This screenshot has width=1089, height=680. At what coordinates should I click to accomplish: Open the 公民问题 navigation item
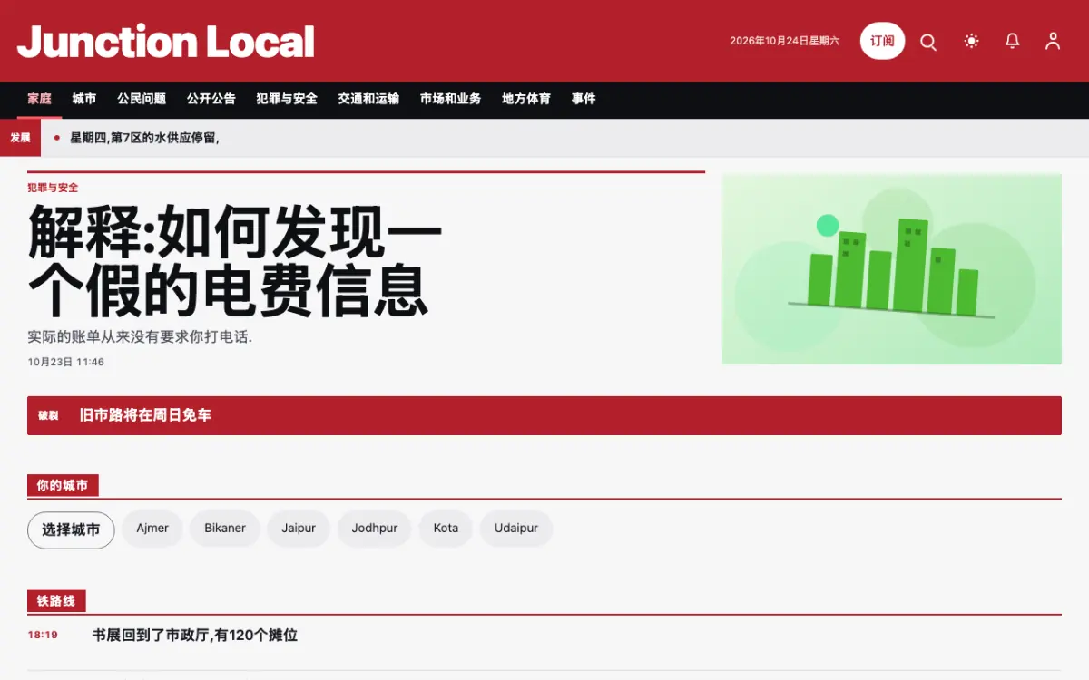[142, 99]
